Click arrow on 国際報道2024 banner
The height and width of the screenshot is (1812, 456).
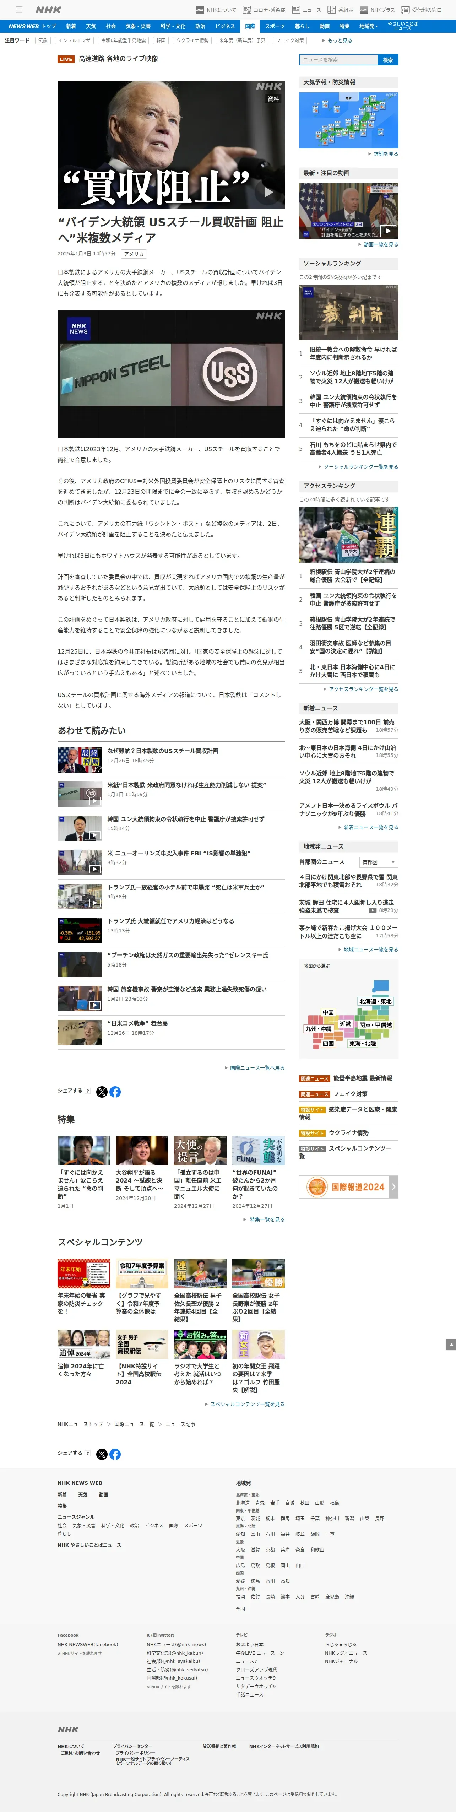pos(393,1187)
